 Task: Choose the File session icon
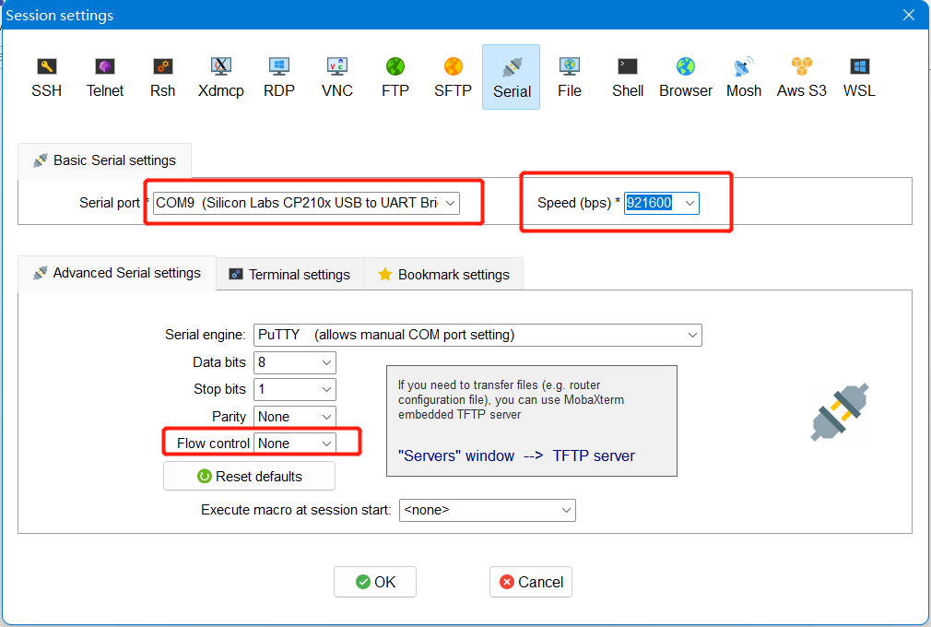[x=570, y=77]
